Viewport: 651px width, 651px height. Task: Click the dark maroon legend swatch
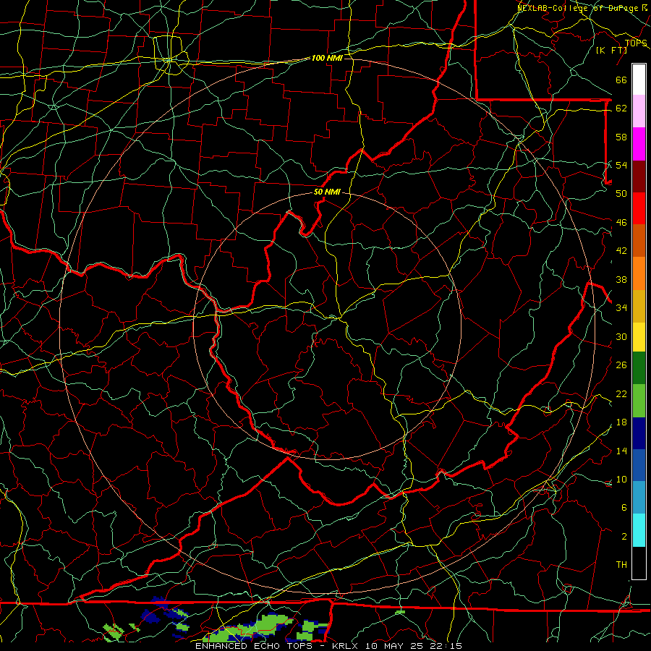(x=639, y=176)
